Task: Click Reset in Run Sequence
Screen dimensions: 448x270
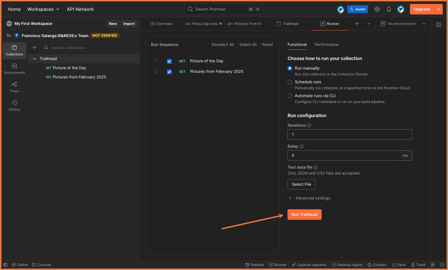Action: point(267,45)
